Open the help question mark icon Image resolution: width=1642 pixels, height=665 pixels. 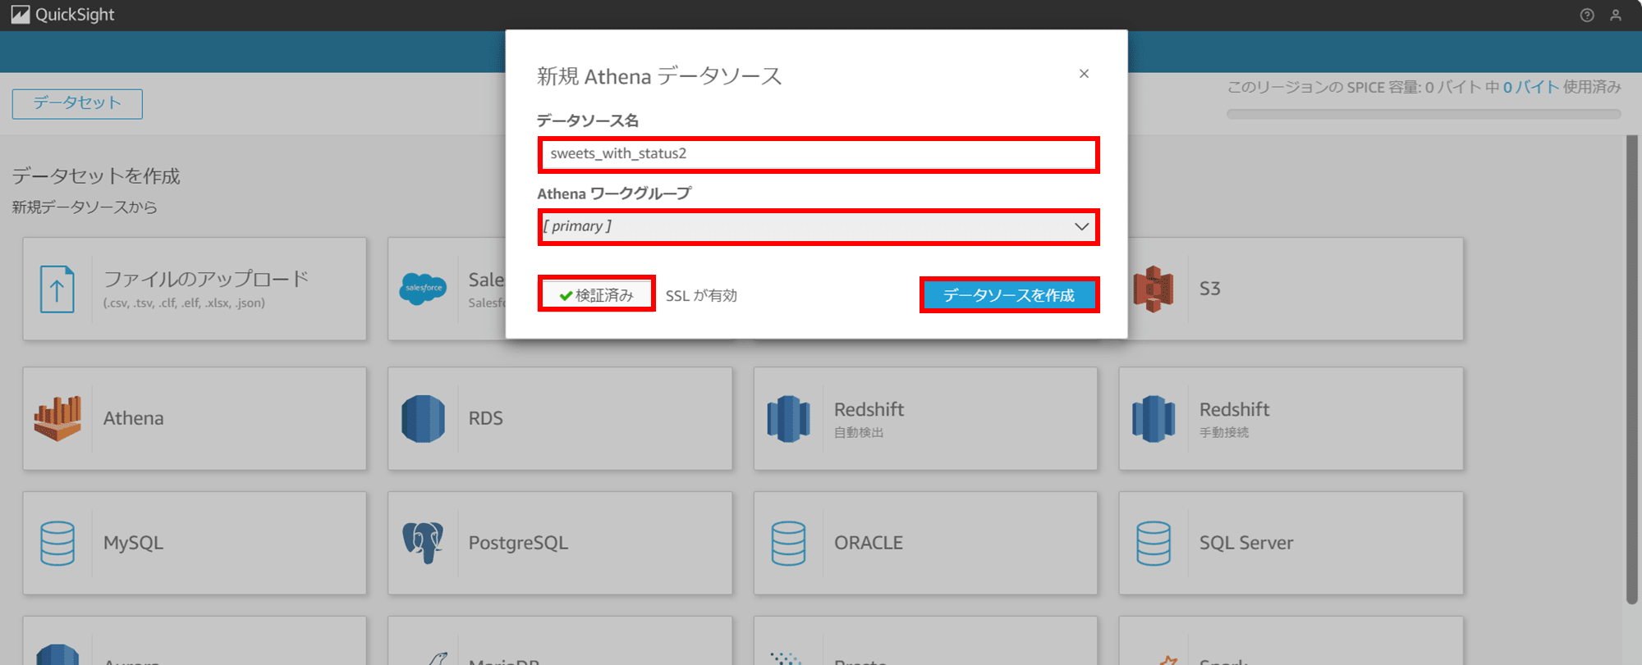[1587, 15]
